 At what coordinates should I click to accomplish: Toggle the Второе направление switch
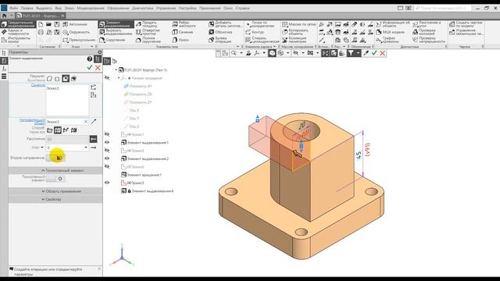click(x=55, y=158)
